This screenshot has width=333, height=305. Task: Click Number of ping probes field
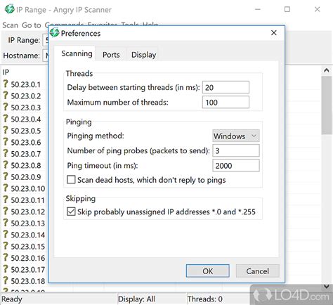pyautogui.click(x=236, y=150)
